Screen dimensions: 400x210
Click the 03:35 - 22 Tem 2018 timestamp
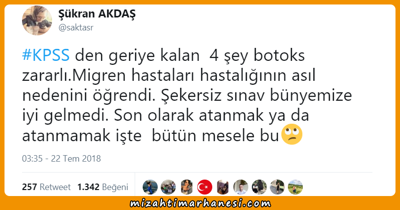[61, 159]
